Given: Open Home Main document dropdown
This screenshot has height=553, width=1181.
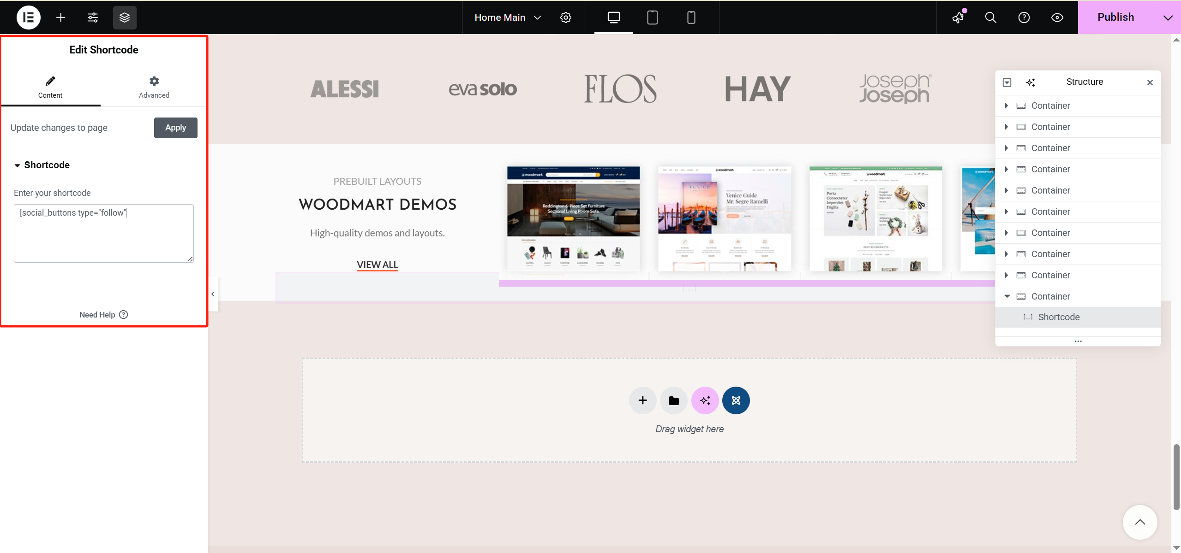Looking at the screenshot, I should click(x=507, y=18).
